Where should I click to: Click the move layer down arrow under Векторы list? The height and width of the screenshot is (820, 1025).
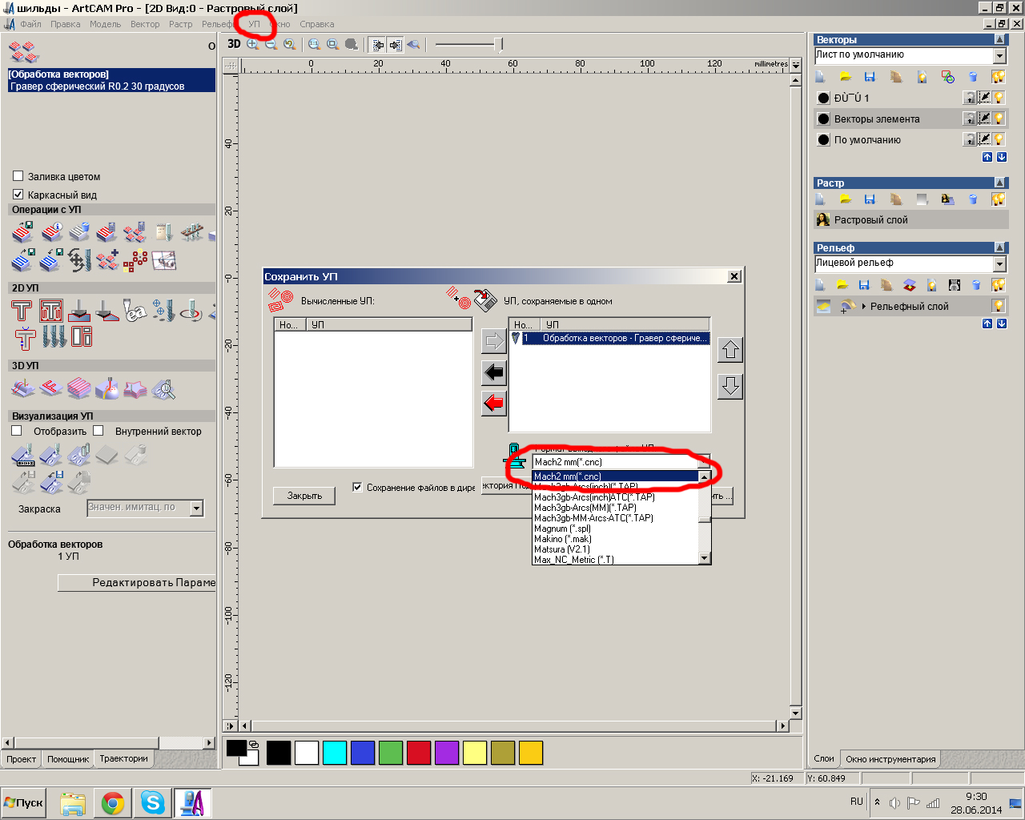tap(1001, 158)
